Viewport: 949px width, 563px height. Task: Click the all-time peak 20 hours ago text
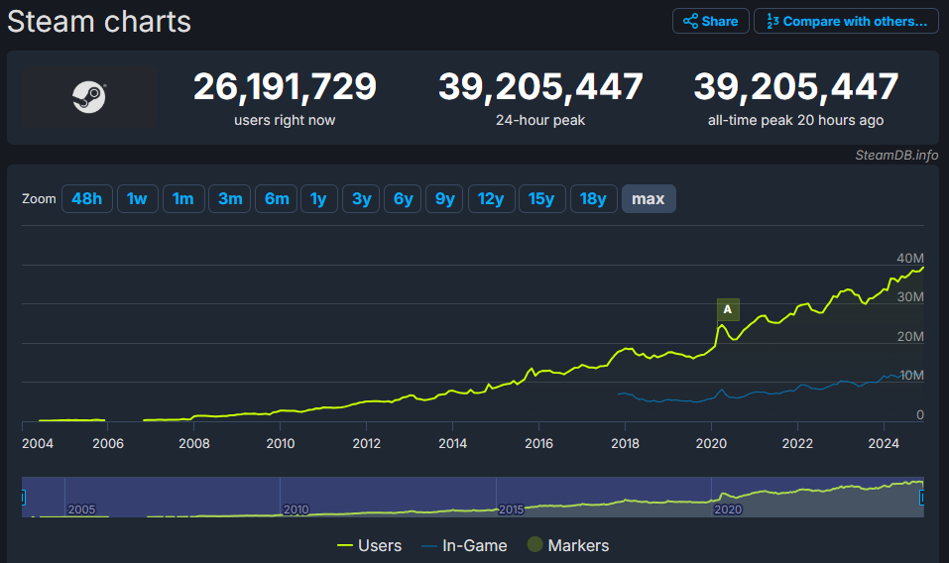coord(796,120)
